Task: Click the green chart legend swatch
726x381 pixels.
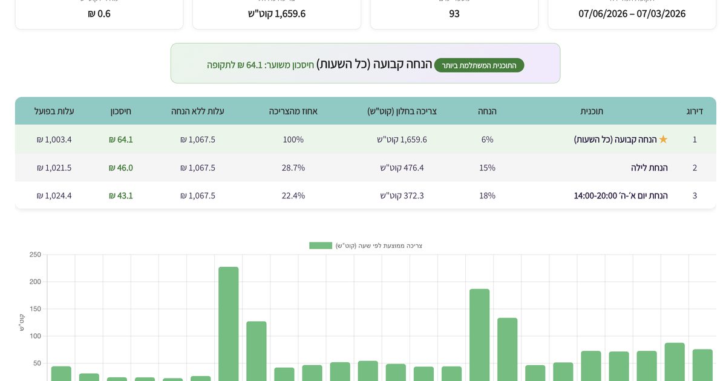Action: [x=321, y=246]
